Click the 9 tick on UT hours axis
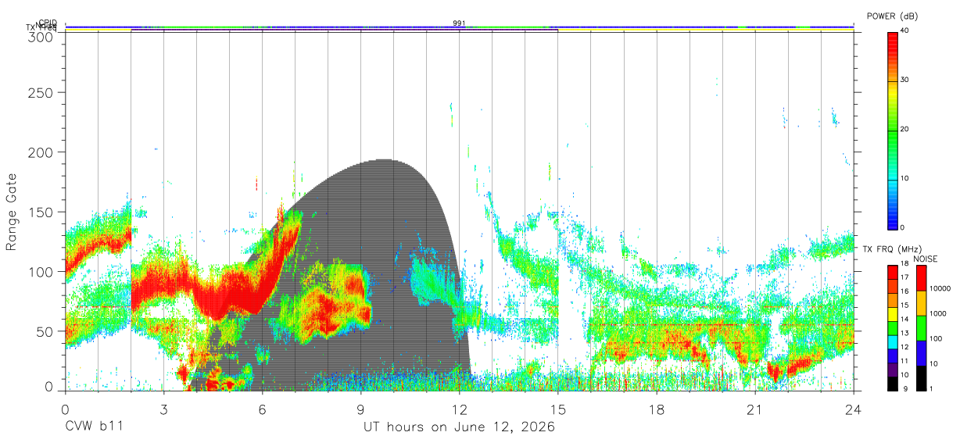 pos(361,409)
